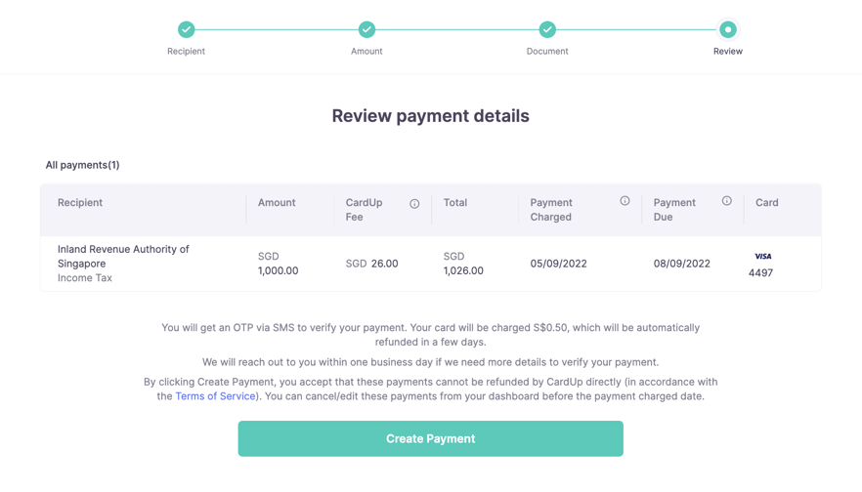Go back to the Recipient step label

[x=186, y=51]
